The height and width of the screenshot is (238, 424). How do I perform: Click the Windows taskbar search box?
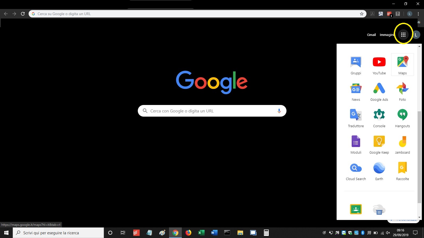click(x=58, y=233)
